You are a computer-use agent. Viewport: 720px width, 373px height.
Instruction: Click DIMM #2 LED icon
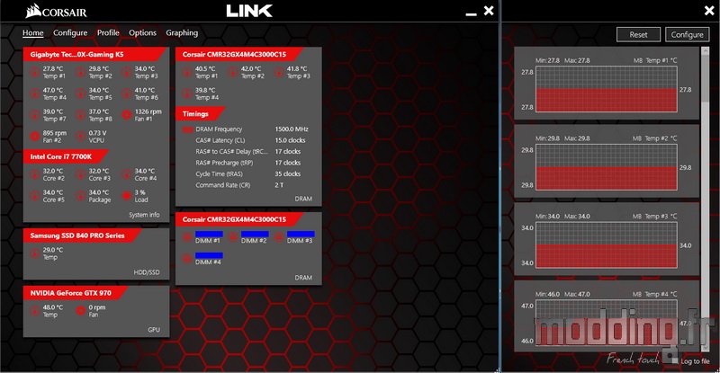[233, 237]
